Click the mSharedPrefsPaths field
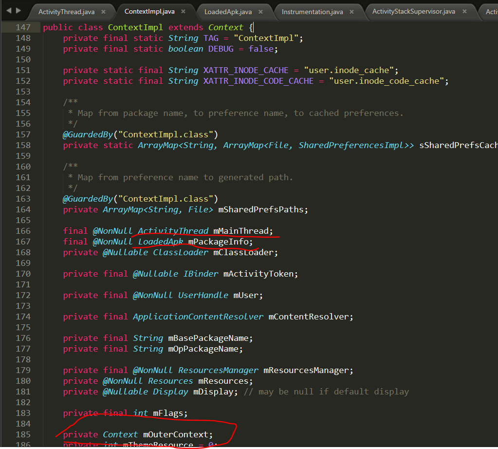The height and width of the screenshot is (449, 498). 261,210
